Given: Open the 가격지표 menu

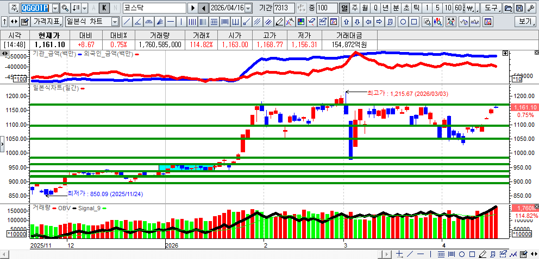Looking at the screenshot, I should (x=47, y=22).
